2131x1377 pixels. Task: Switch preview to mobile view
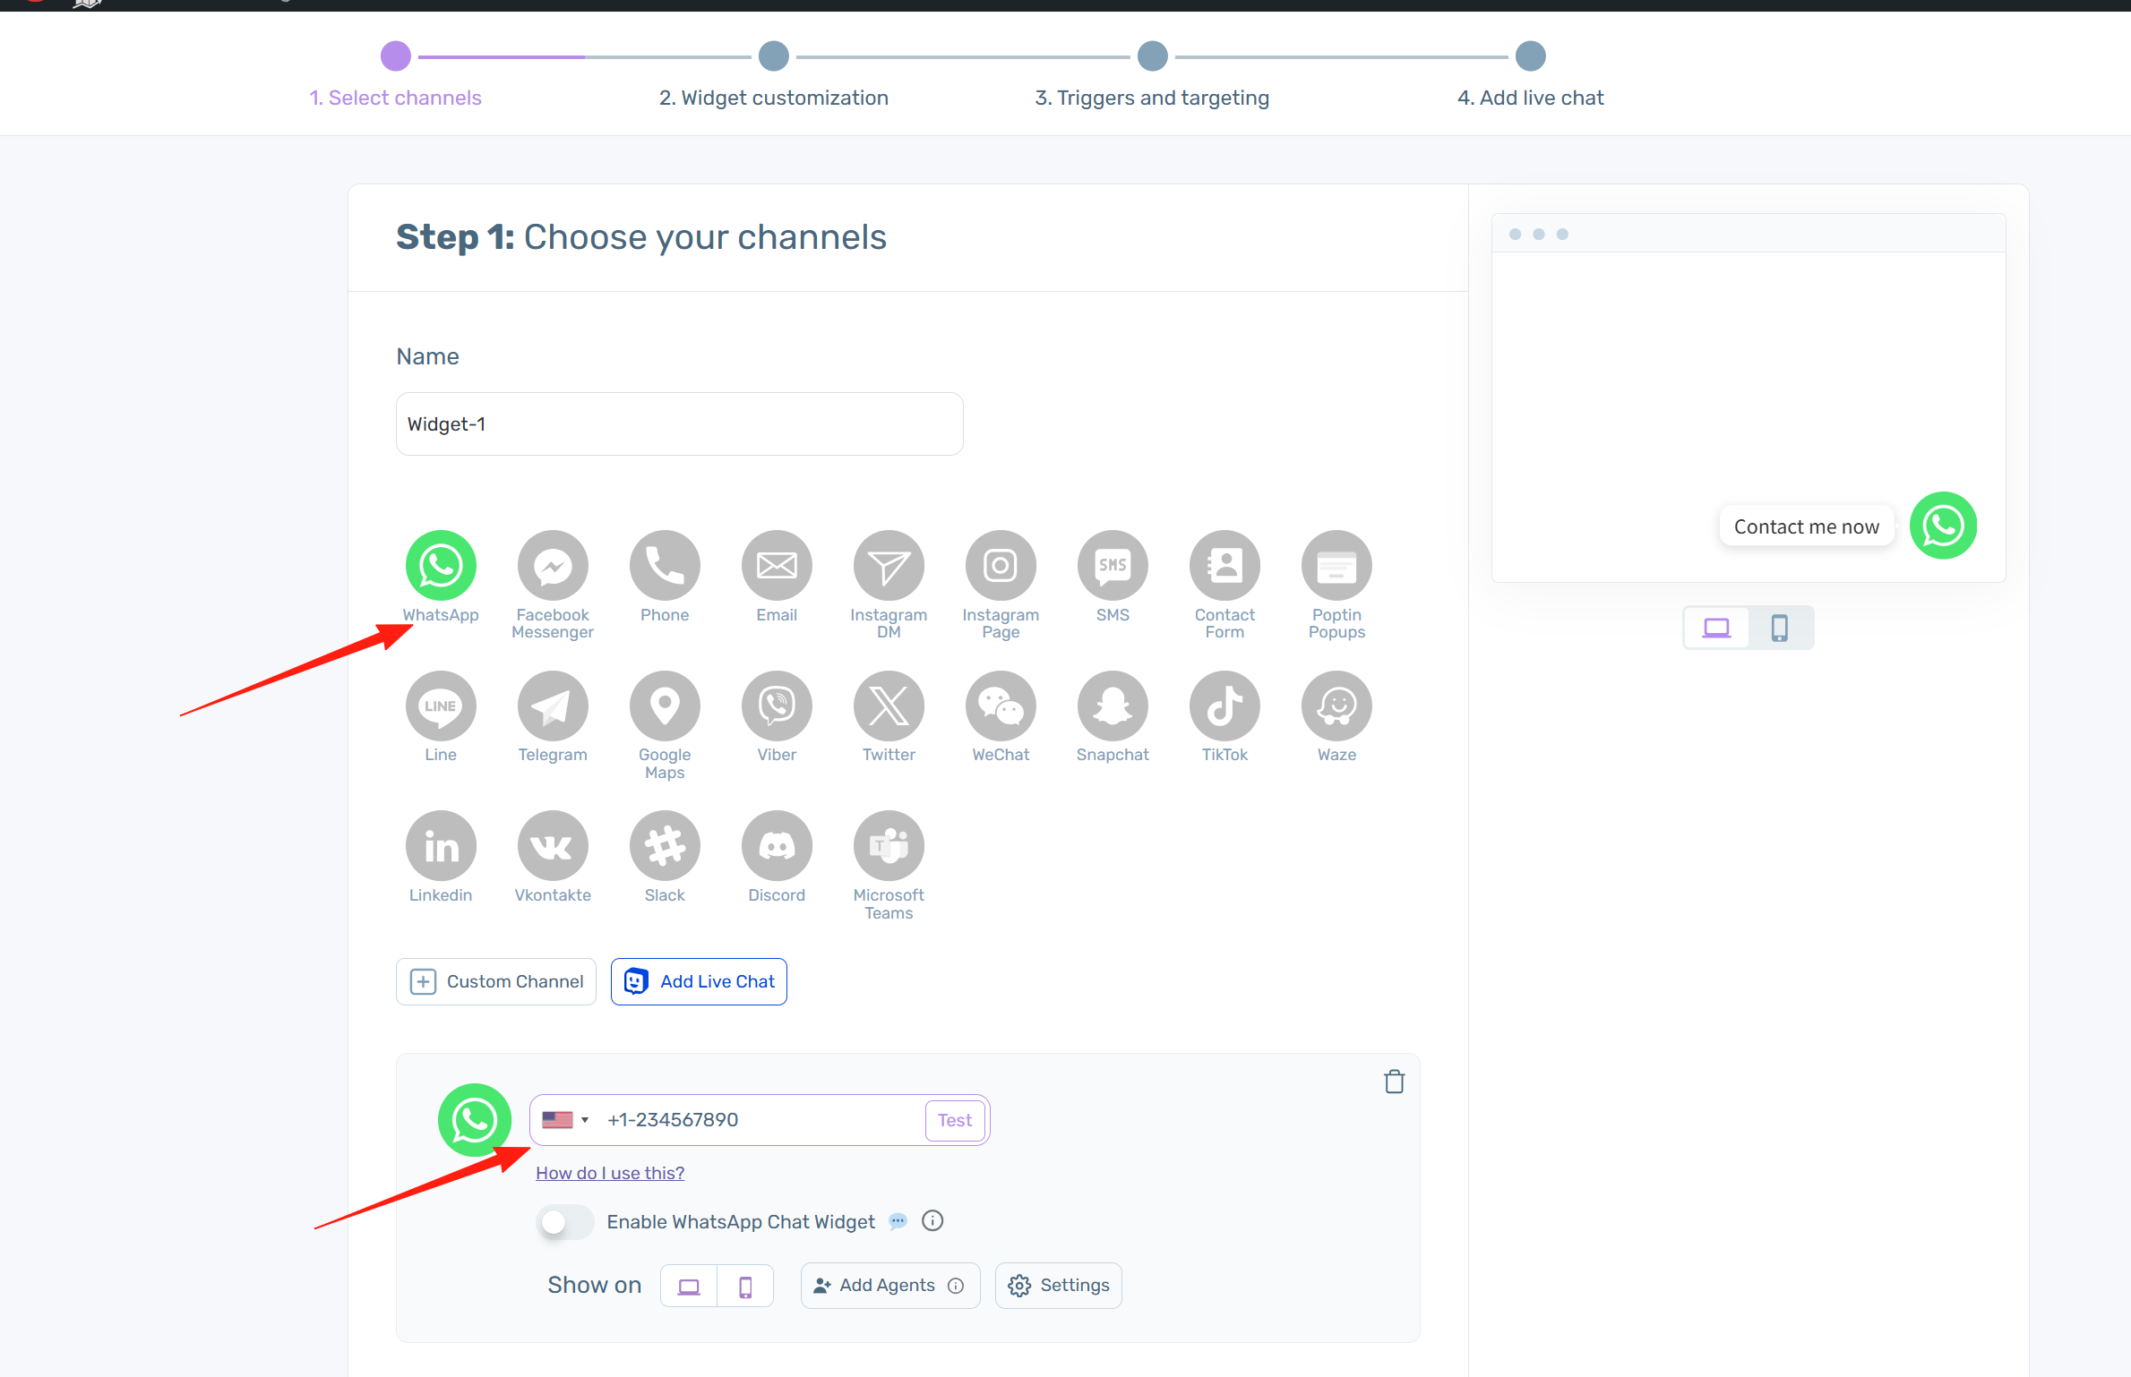tap(1780, 628)
